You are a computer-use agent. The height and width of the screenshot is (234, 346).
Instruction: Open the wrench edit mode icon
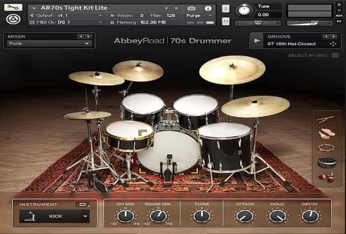(x=13, y=8)
